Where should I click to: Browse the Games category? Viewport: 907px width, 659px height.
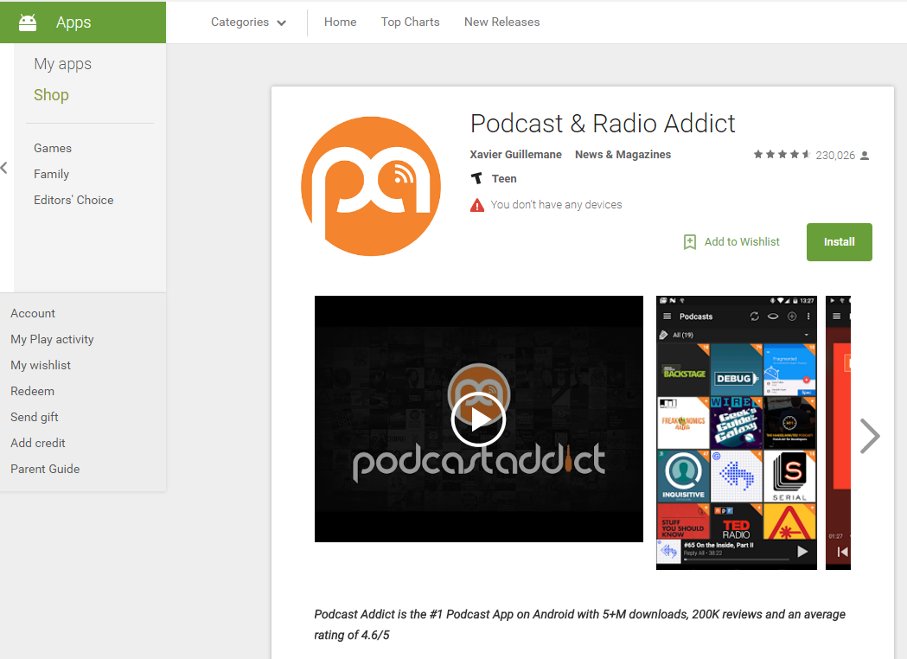53,148
